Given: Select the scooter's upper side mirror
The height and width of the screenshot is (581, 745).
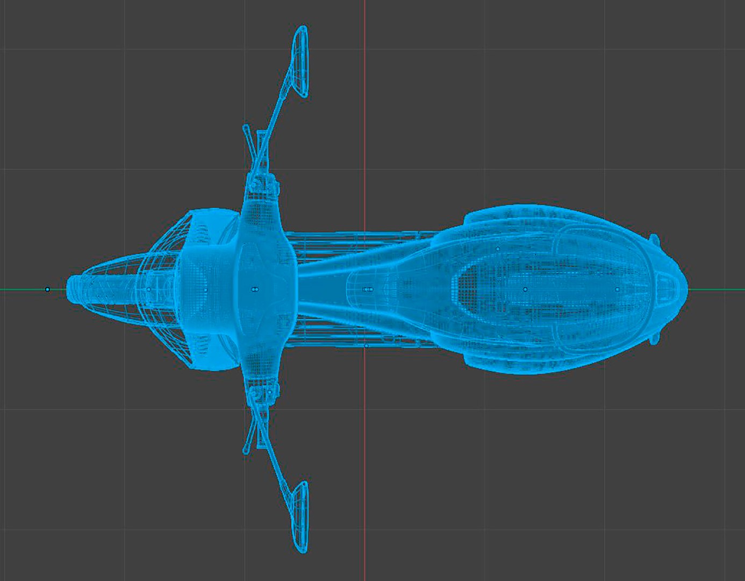Looking at the screenshot, I should (x=300, y=61).
